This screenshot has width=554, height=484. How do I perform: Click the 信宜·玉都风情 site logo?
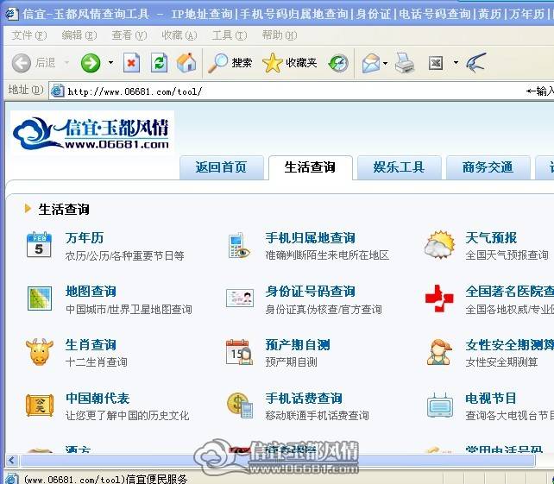[x=91, y=133]
